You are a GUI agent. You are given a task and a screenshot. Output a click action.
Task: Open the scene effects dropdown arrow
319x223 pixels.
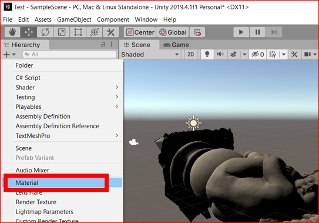pos(244,54)
